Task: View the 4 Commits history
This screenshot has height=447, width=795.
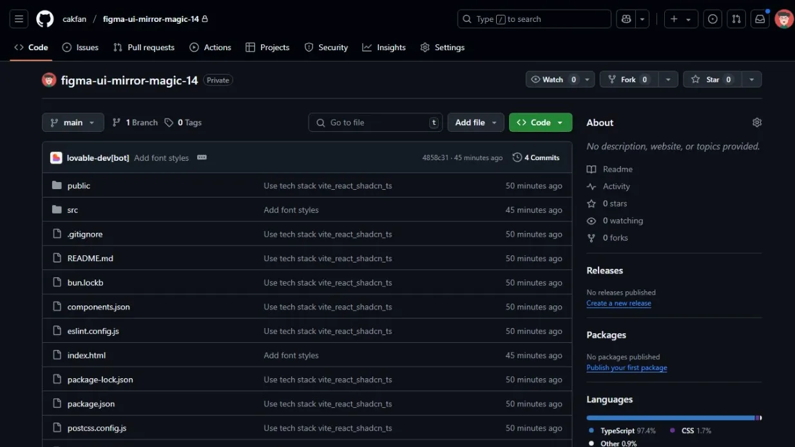Action: click(x=536, y=158)
